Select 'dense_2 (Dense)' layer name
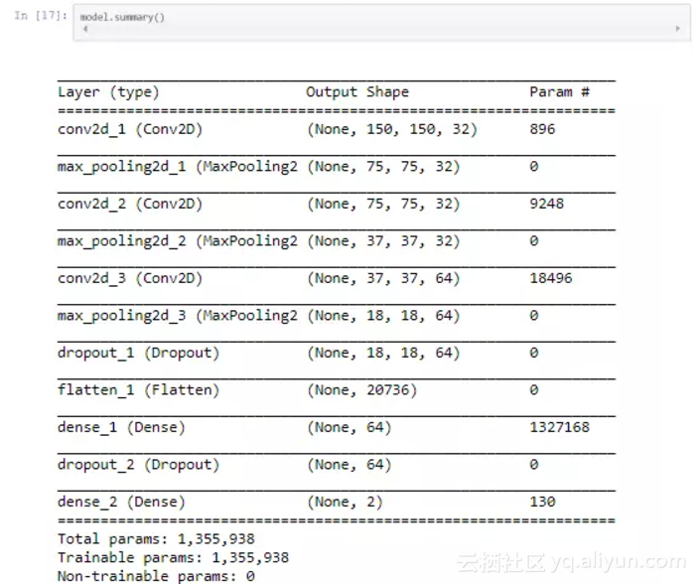This screenshot has height=584, width=697. (x=121, y=503)
